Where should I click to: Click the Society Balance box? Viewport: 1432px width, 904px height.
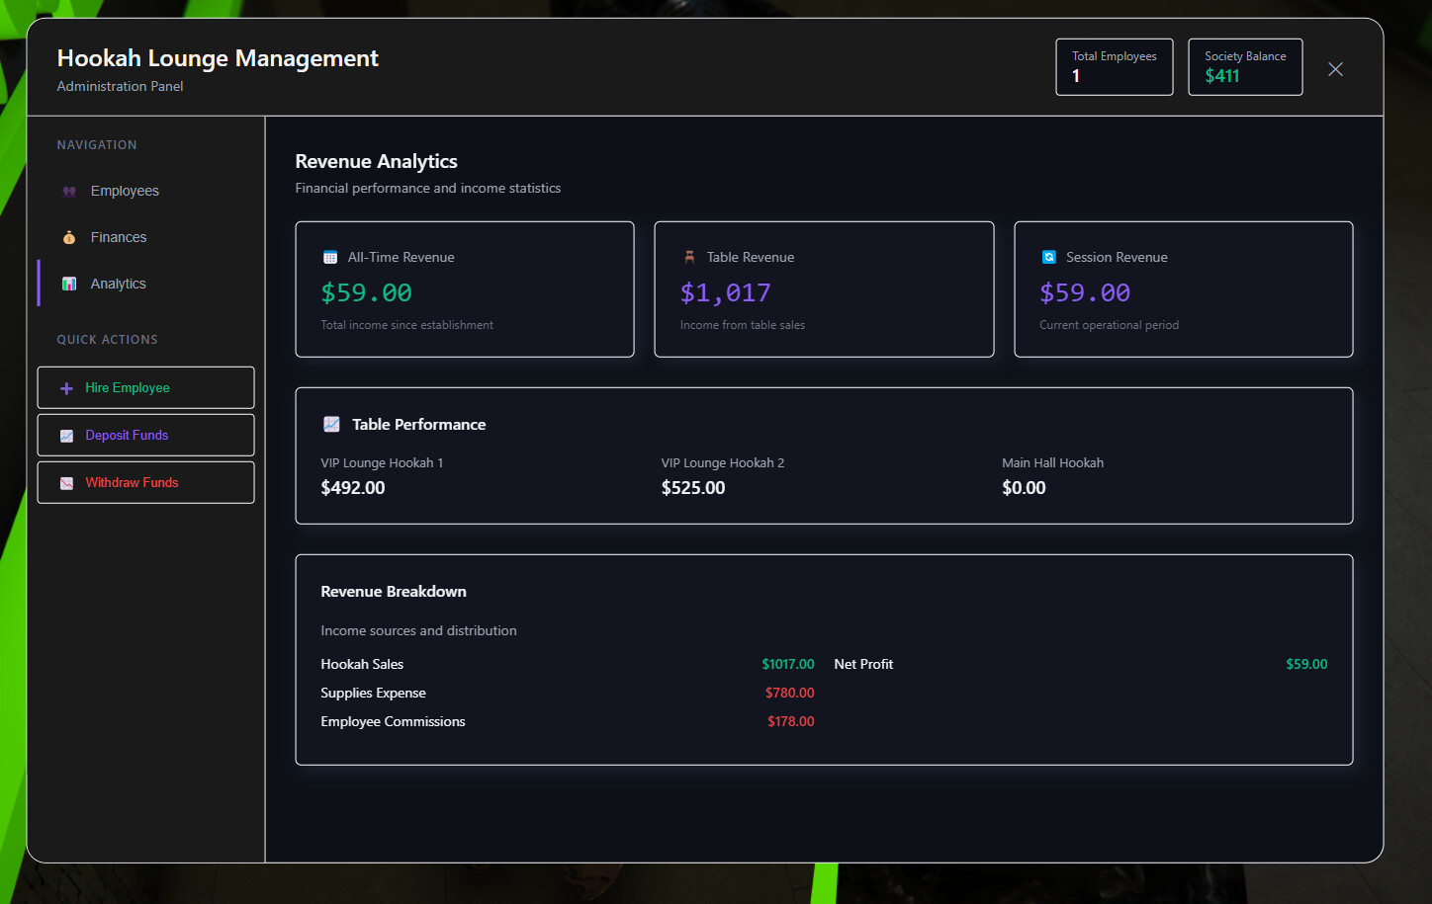click(x=1244, y=67)
